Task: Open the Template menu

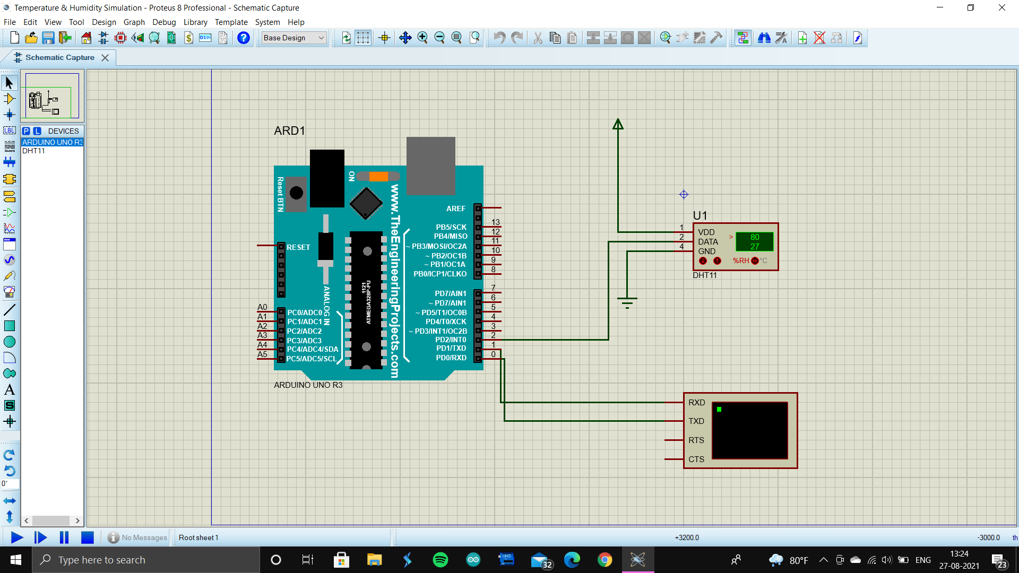Action: pyautogui.click(x=231, y=22)
